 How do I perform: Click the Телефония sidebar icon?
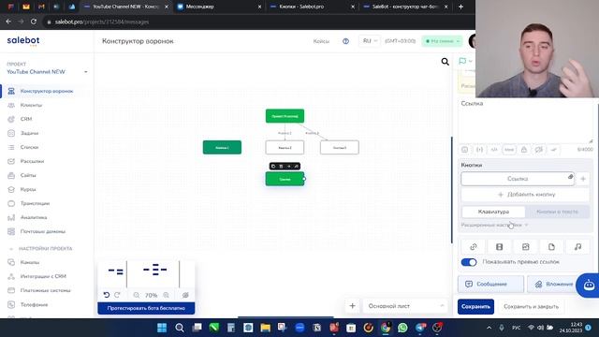click(11, 304)
